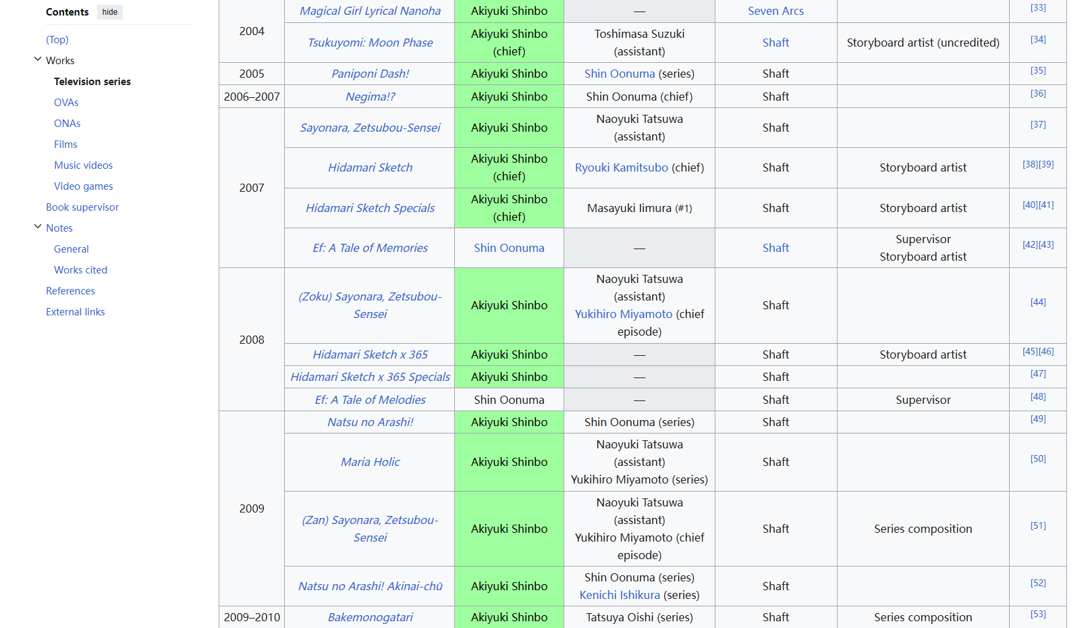Open Hidamari Sketch x 365 article
Image resolution: width=1090 pixels, height=628 pixels.
pos(370,355)
